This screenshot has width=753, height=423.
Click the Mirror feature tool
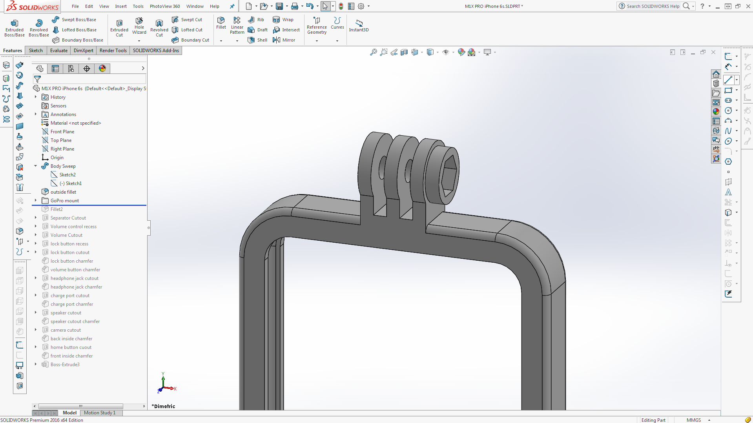pyautogui.click(x=284, y=40)
